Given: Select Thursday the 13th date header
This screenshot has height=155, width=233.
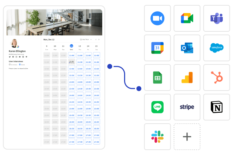Looking at the screenshot, I should (x=80, y=47).
